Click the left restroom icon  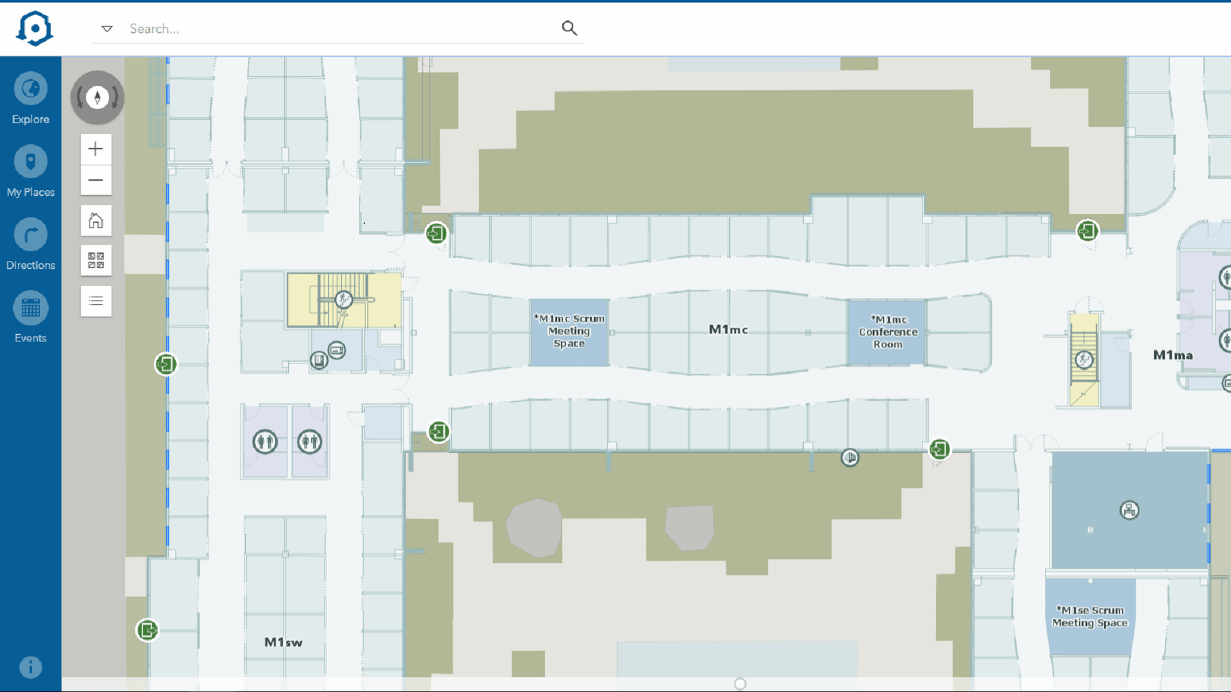click(x=265, y=441)
